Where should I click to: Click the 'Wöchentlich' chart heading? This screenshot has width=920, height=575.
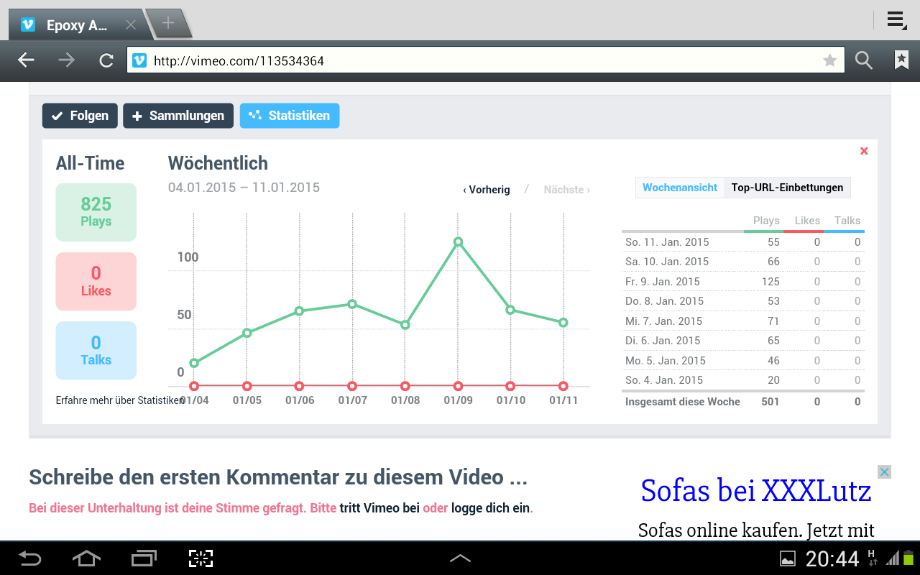(218, 164)
